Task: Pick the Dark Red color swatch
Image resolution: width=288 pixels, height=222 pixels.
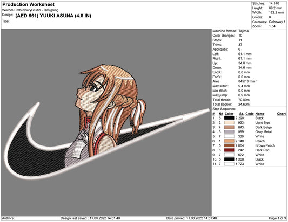Action: click(229, 150)
